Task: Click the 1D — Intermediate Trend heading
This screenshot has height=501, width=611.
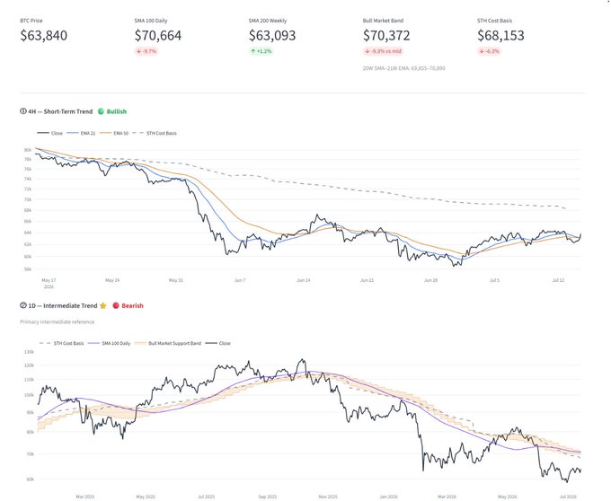Action: (x=63, y=305)
